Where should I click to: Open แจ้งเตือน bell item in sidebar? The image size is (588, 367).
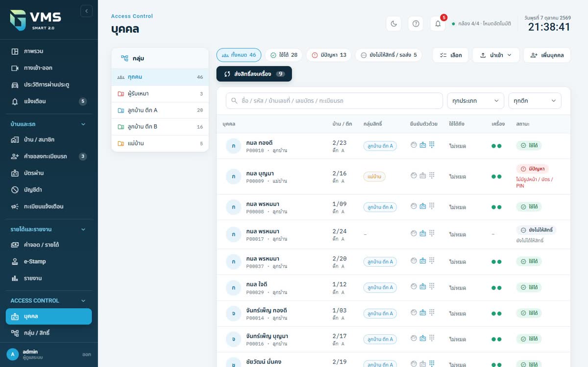click(49, 101)
